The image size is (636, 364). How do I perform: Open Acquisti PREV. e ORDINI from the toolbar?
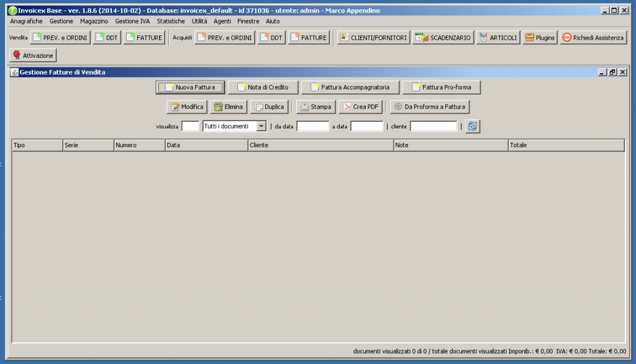pyautogui.click(x=225, y=37)
